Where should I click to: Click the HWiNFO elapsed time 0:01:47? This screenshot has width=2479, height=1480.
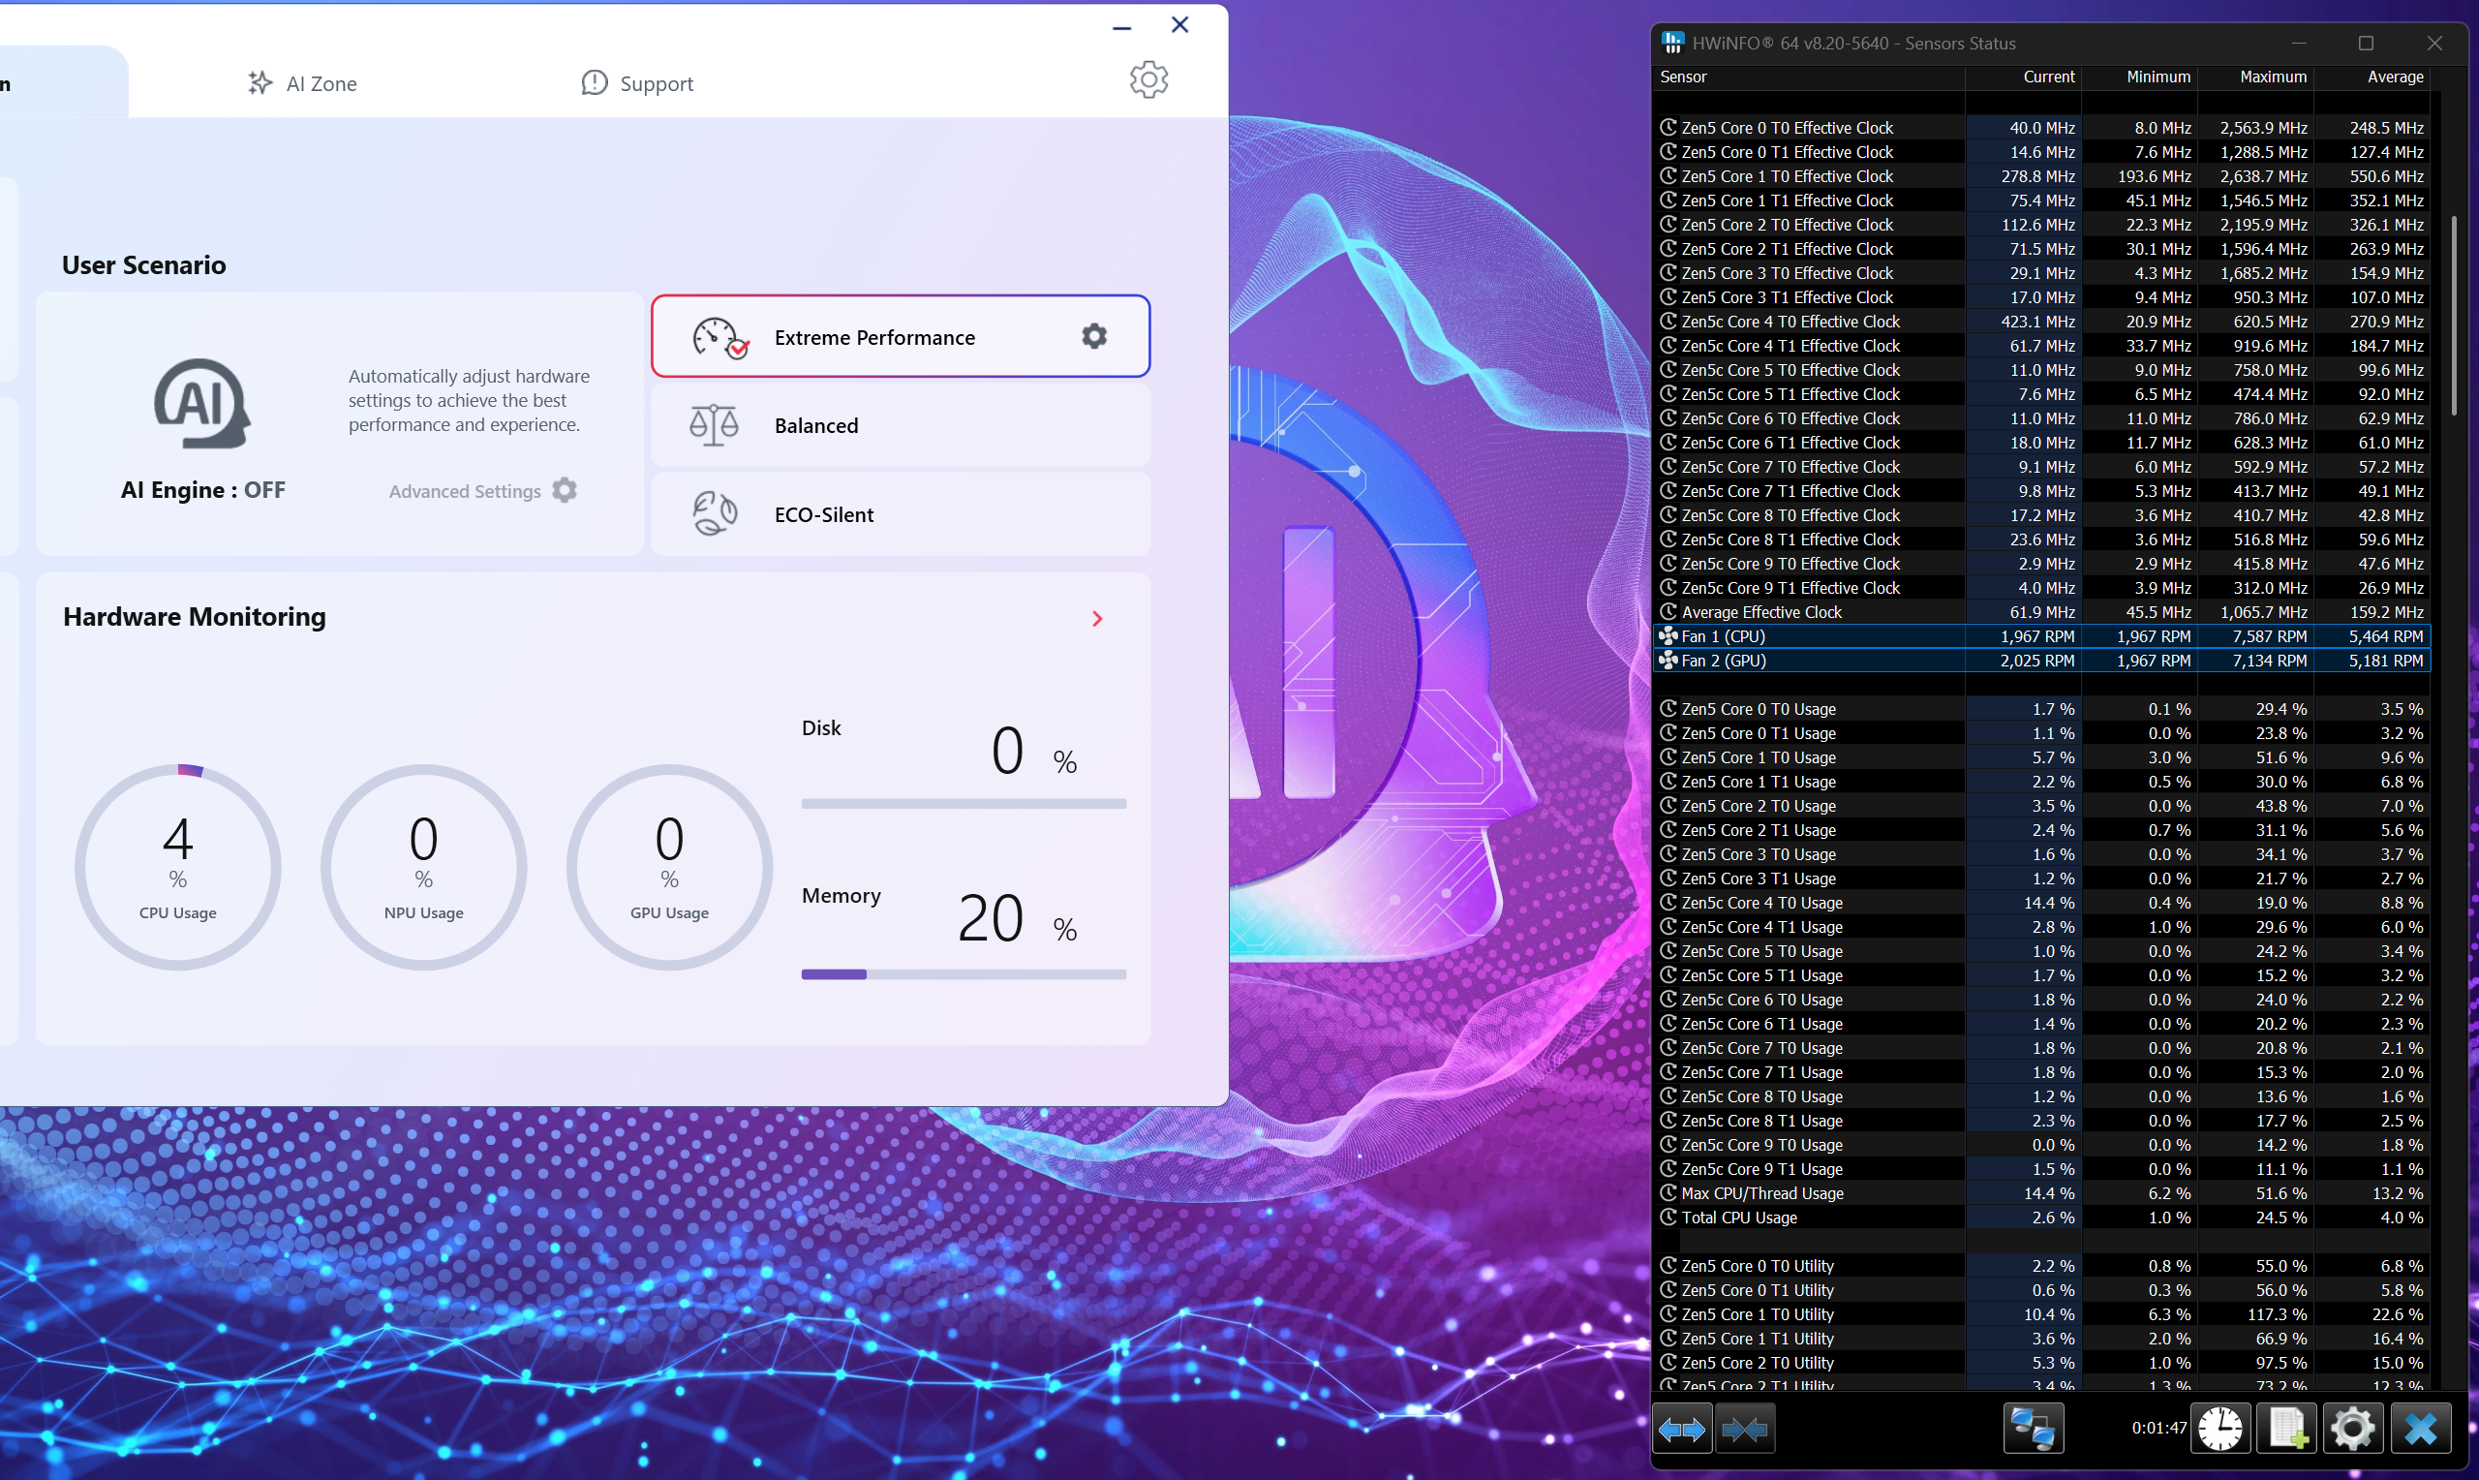(x=2158, y=1429)
